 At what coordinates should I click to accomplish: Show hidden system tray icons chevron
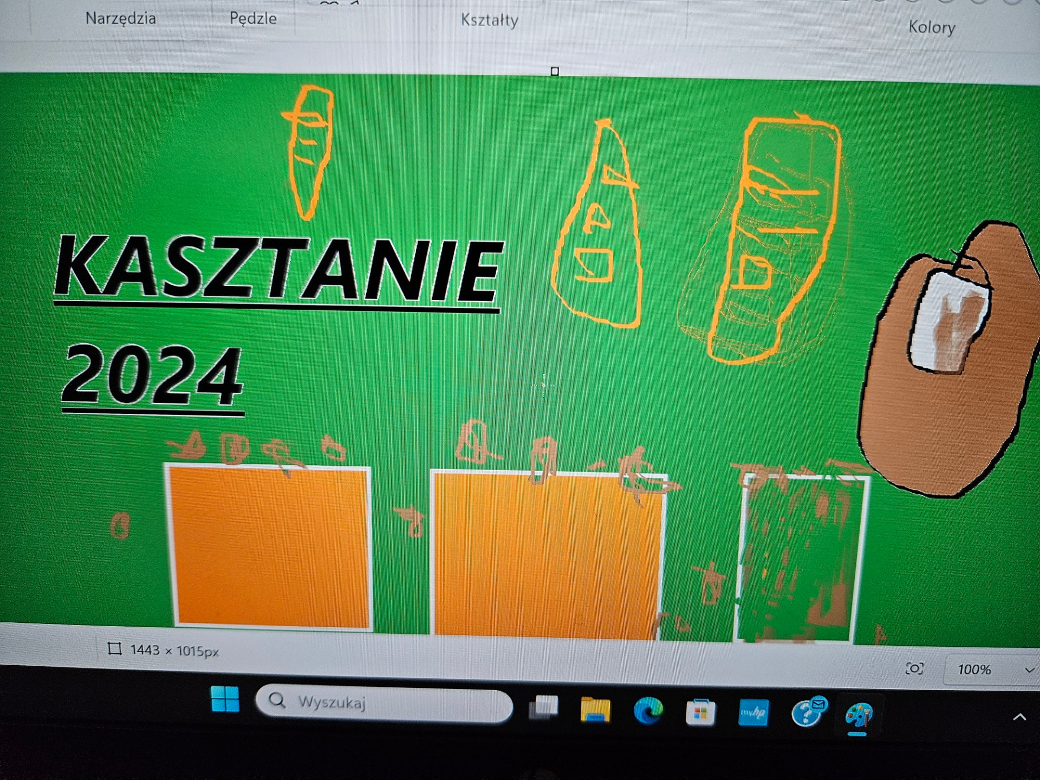pos(1019,717)
